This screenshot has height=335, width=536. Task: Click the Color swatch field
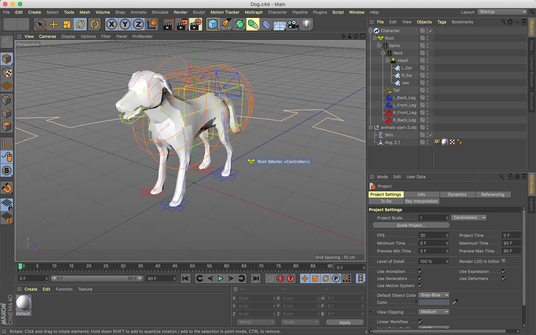pos(434,302)
